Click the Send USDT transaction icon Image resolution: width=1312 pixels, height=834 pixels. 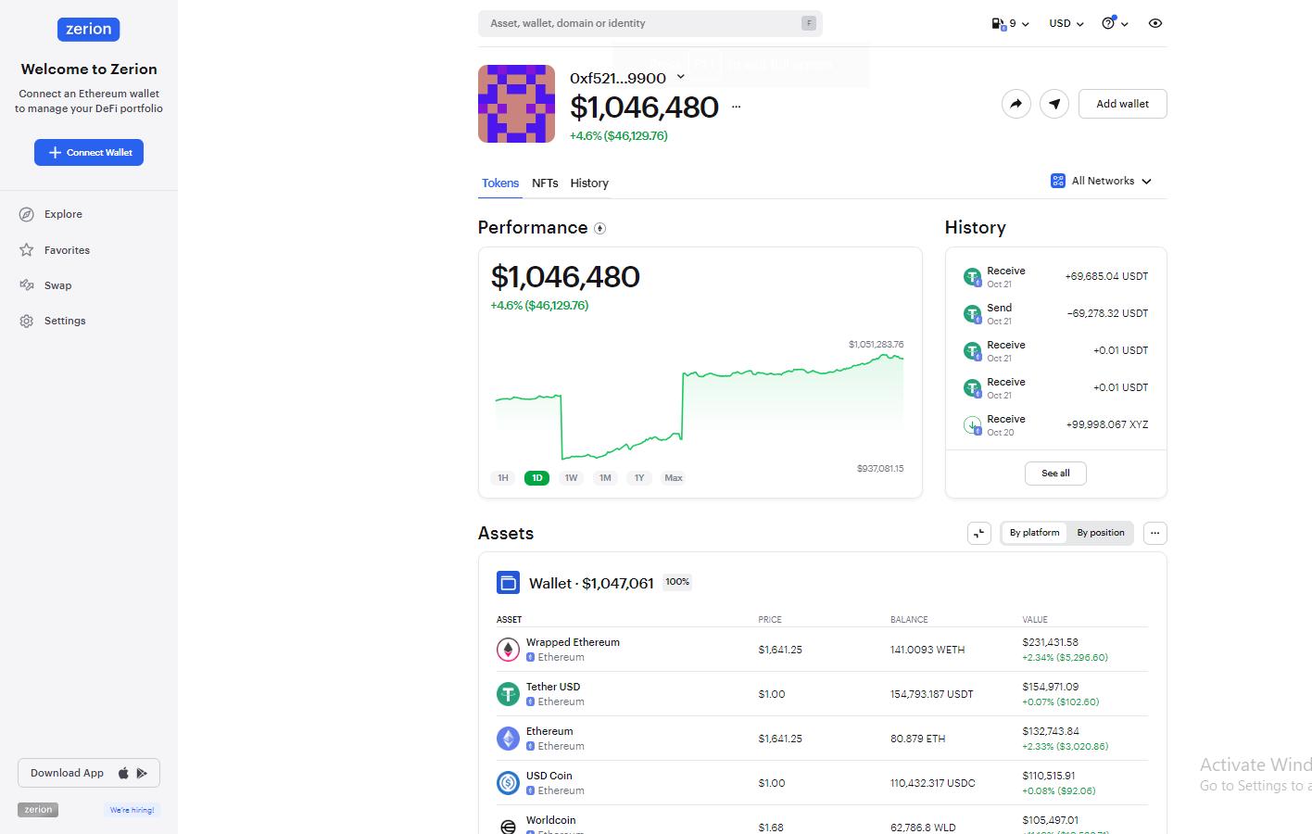(x=972, y=314)
